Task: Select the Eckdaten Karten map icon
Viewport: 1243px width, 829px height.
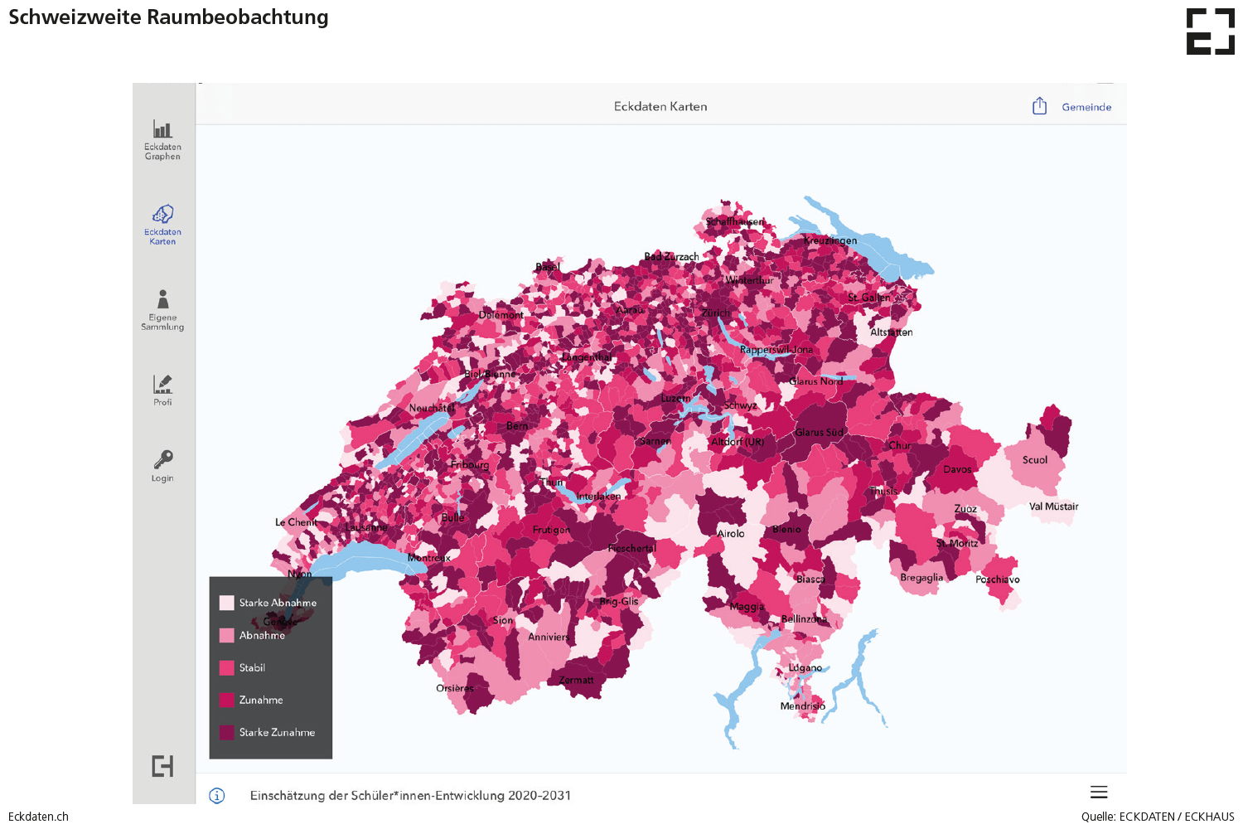Action: click(x=162, y=215)
